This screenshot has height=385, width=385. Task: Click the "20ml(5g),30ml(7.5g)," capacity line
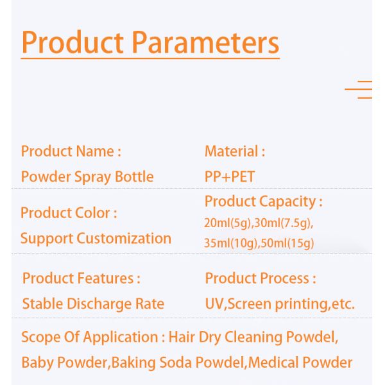[x=259, y=223]
